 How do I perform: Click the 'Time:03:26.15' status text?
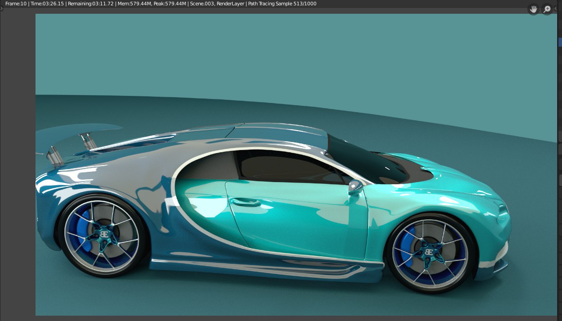click(47, 4)
